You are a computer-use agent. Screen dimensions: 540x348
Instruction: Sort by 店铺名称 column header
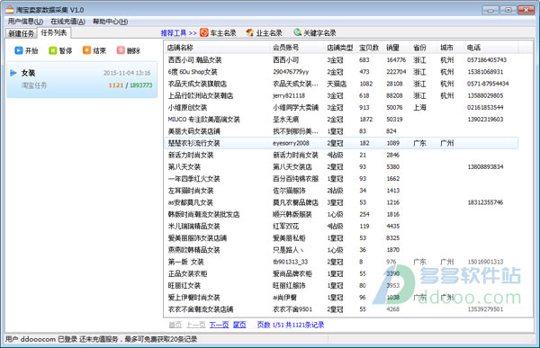[x=218, y=48]
